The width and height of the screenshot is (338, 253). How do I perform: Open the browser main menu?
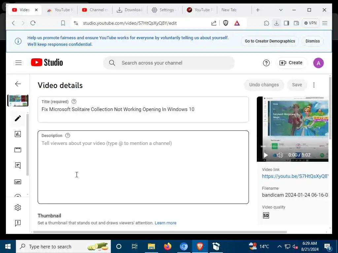(325, 23)
